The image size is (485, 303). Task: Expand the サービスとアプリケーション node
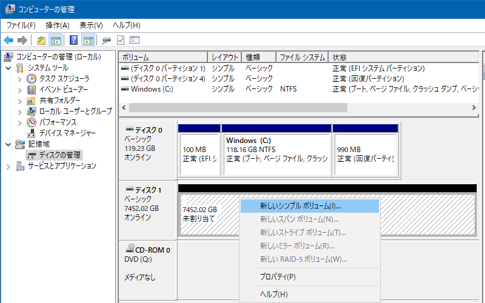click(8, 167)
